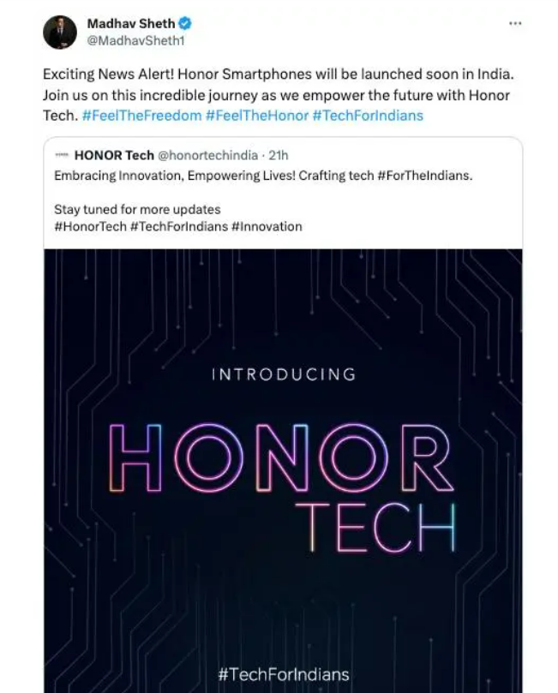Click the small HONOR Tech avatar logo
This screenshot has width=558, height=693.
click(x=61, y=155)
